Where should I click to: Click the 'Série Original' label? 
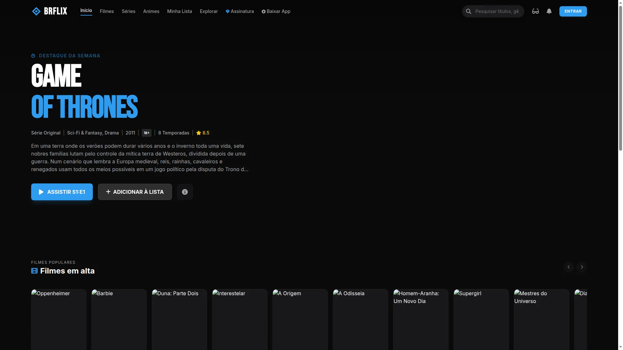[46, 133]
